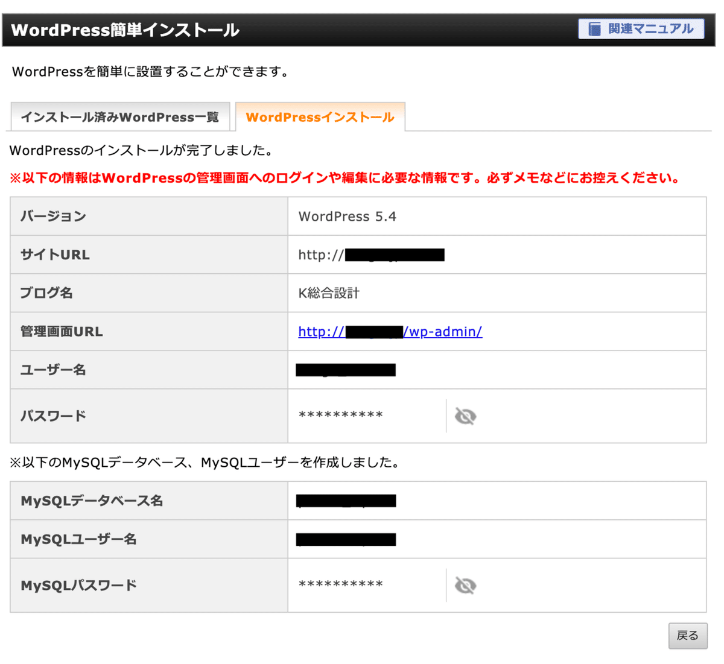Click the パスワード row label
The image size is (724, 664).
(x=53, y=416)
